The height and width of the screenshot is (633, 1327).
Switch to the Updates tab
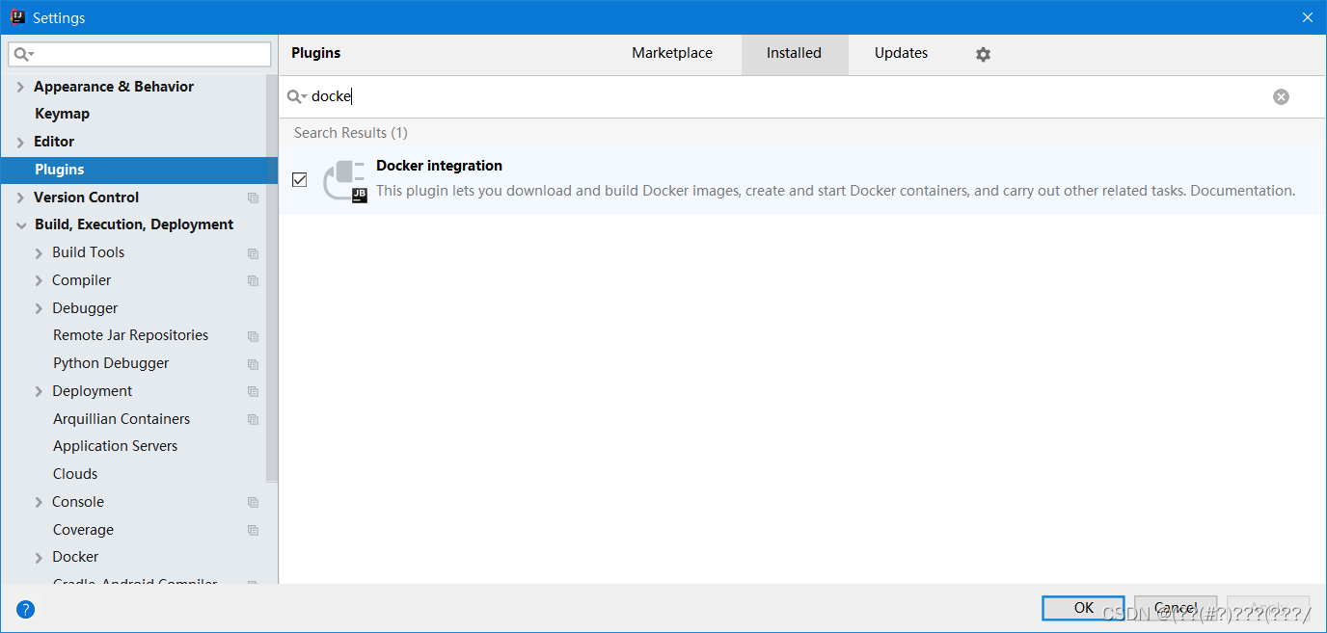point(901,54)
